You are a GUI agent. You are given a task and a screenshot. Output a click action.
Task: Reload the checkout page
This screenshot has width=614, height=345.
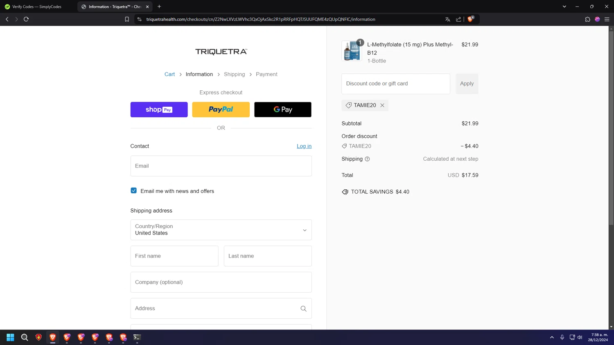(x=26, y=19)
